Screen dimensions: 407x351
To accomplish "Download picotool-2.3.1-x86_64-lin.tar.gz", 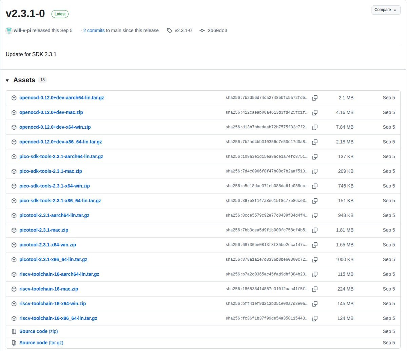I will (x=53, y=260).
